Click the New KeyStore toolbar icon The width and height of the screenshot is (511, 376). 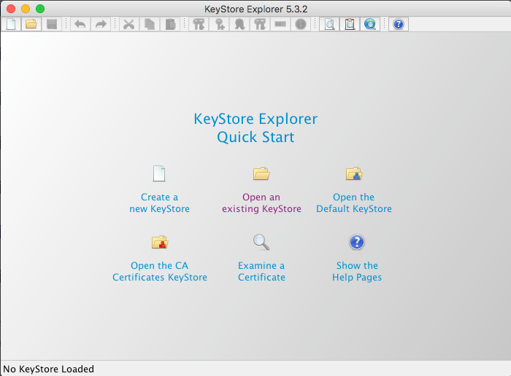11,24
